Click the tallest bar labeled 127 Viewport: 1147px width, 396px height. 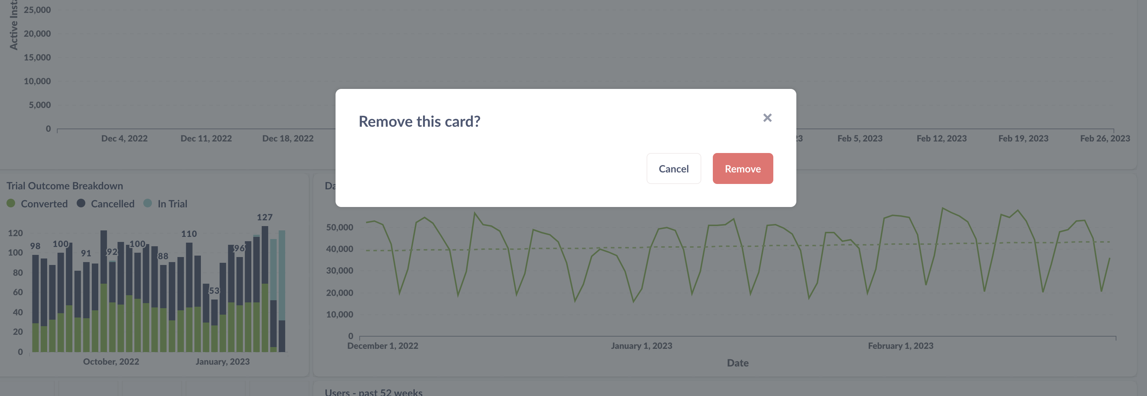(x=265, y=289)
